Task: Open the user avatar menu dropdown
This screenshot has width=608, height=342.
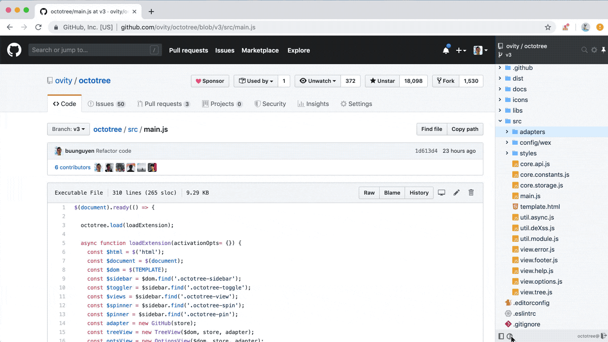Action: tap(480, 50)
